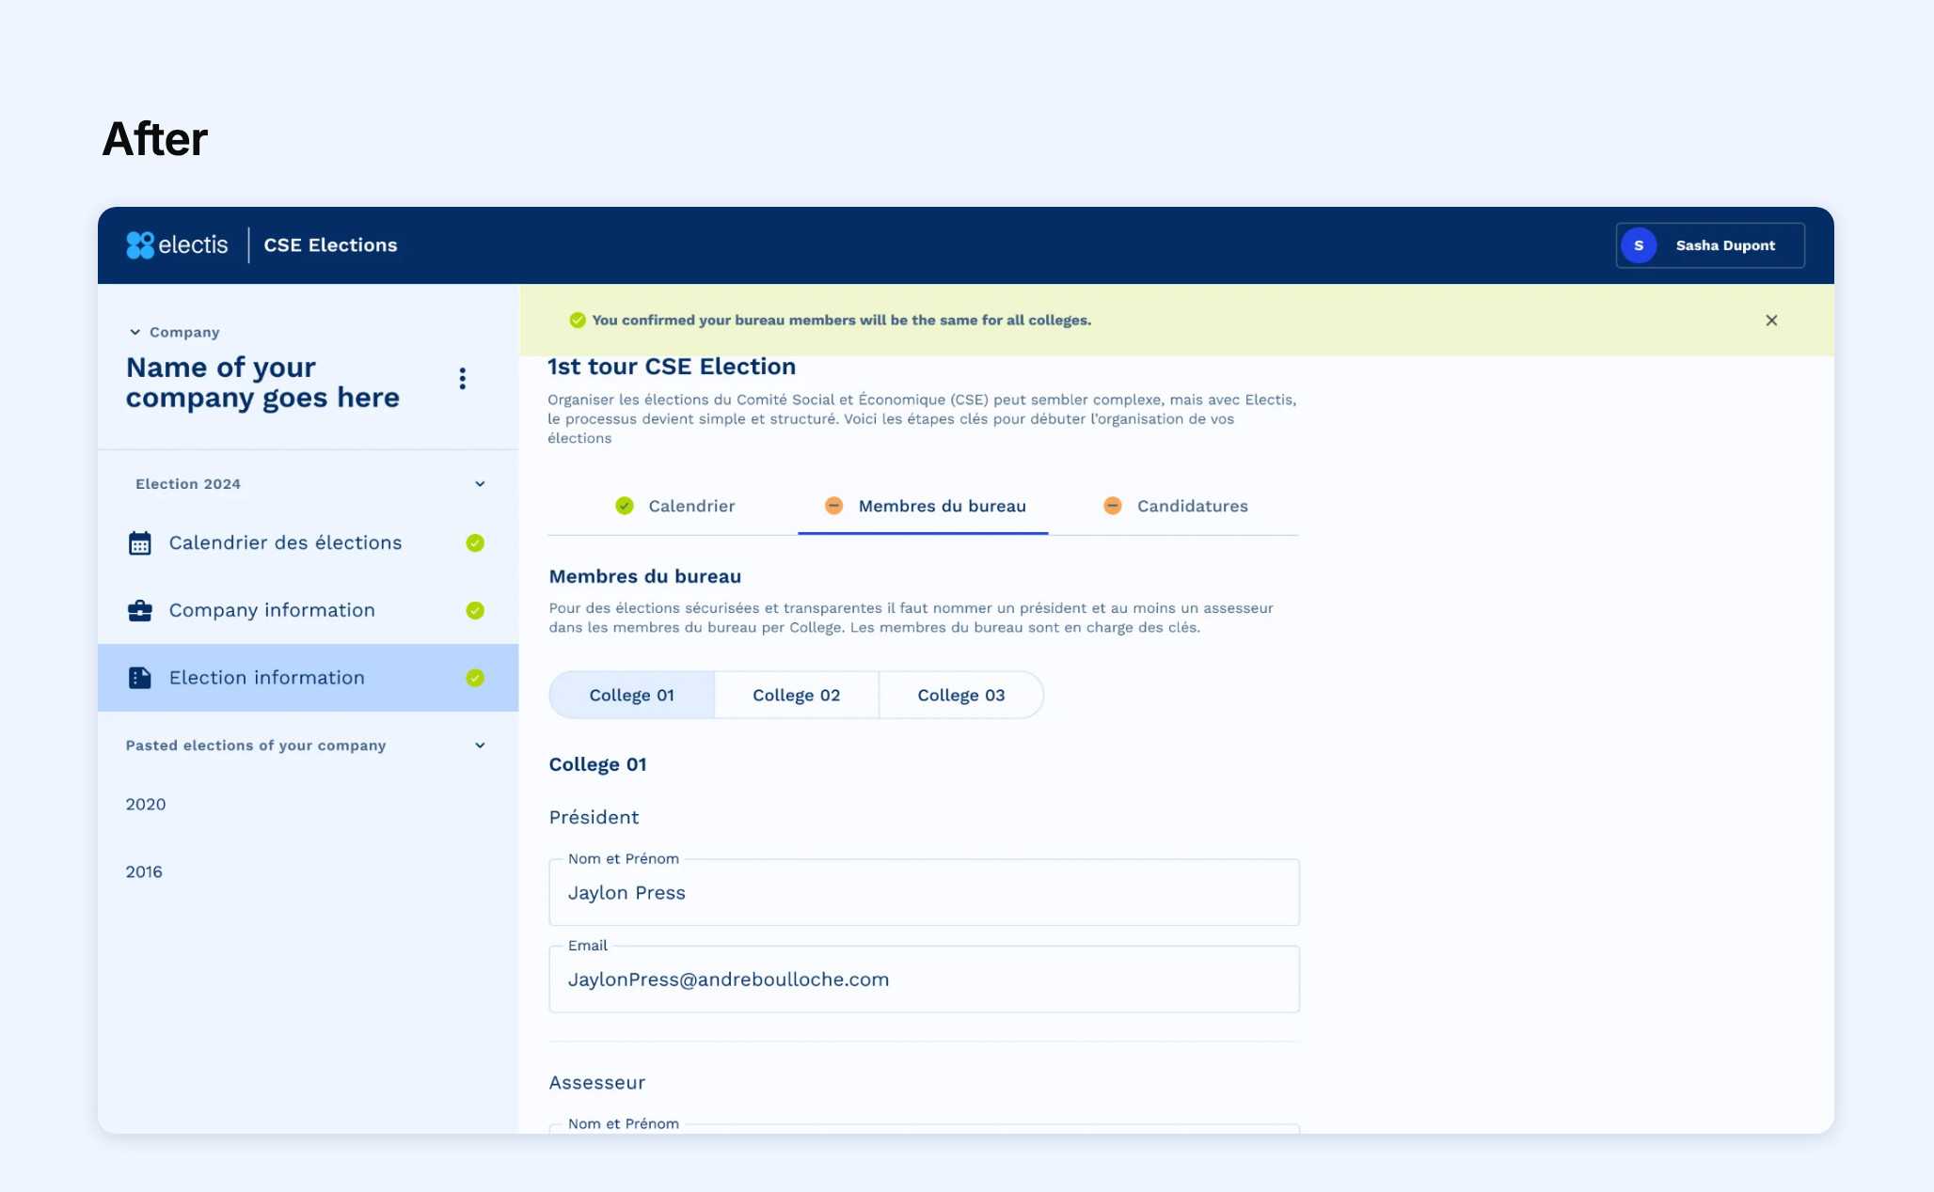Image resolution: width=1934 pixels, height=1192 pixels.
Task: Open Election information in sidebar
Action: pos(309,678)
